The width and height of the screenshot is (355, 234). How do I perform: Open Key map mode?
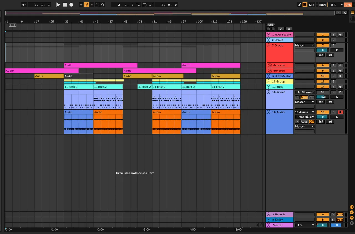311,5
